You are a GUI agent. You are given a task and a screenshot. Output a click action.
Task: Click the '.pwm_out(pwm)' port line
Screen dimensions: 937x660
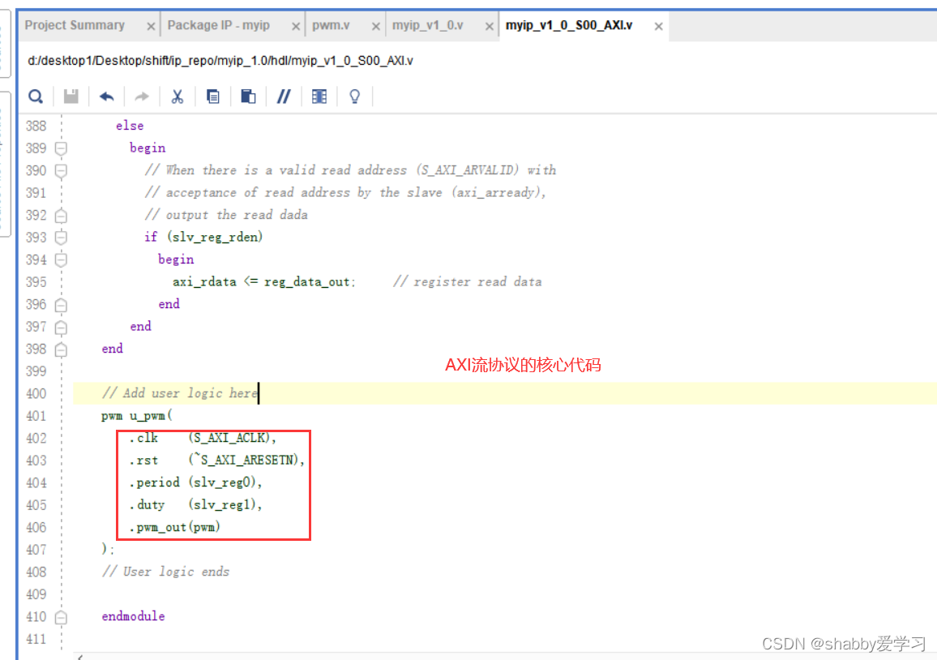tap(174, 527)
